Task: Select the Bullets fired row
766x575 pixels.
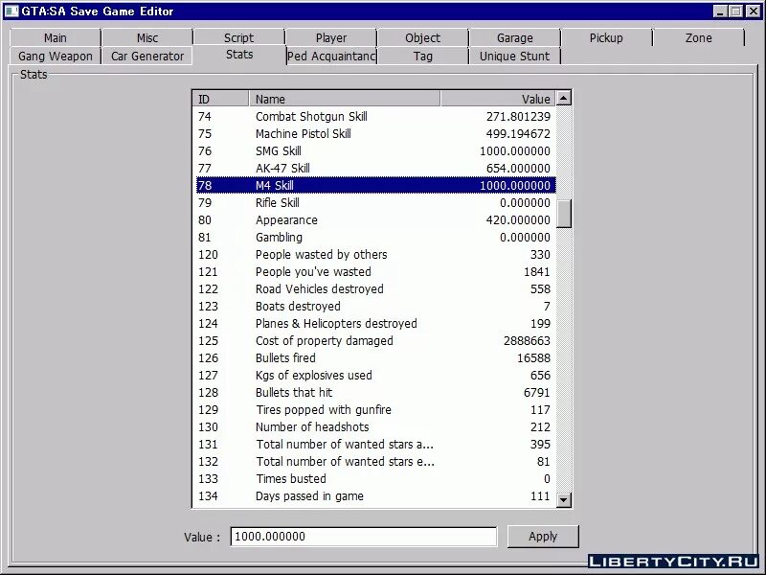Action: tap(375, 357)
